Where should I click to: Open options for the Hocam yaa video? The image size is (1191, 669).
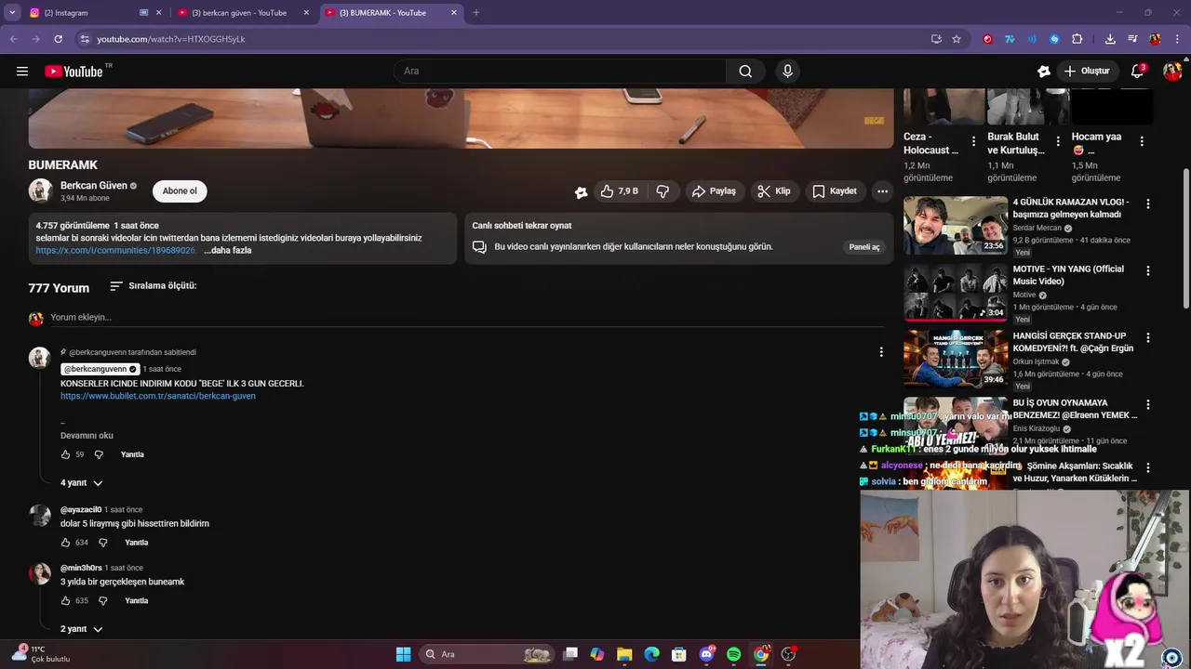pyautogui.click(x=1142, y=141)
